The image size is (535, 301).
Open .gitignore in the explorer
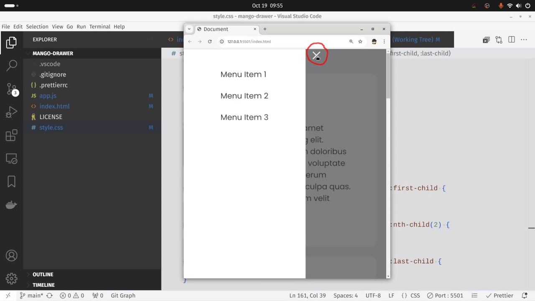click(x=92, y=74)
